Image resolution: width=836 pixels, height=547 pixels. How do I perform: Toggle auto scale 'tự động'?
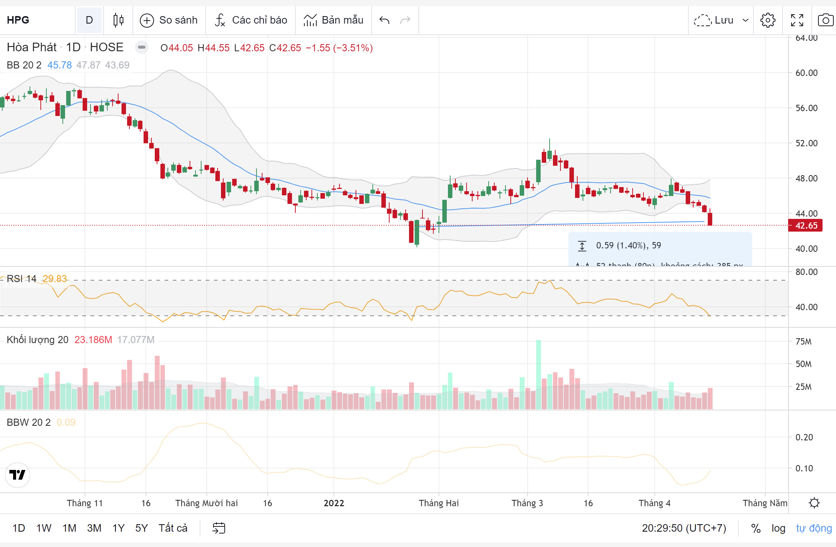(814, 528)
